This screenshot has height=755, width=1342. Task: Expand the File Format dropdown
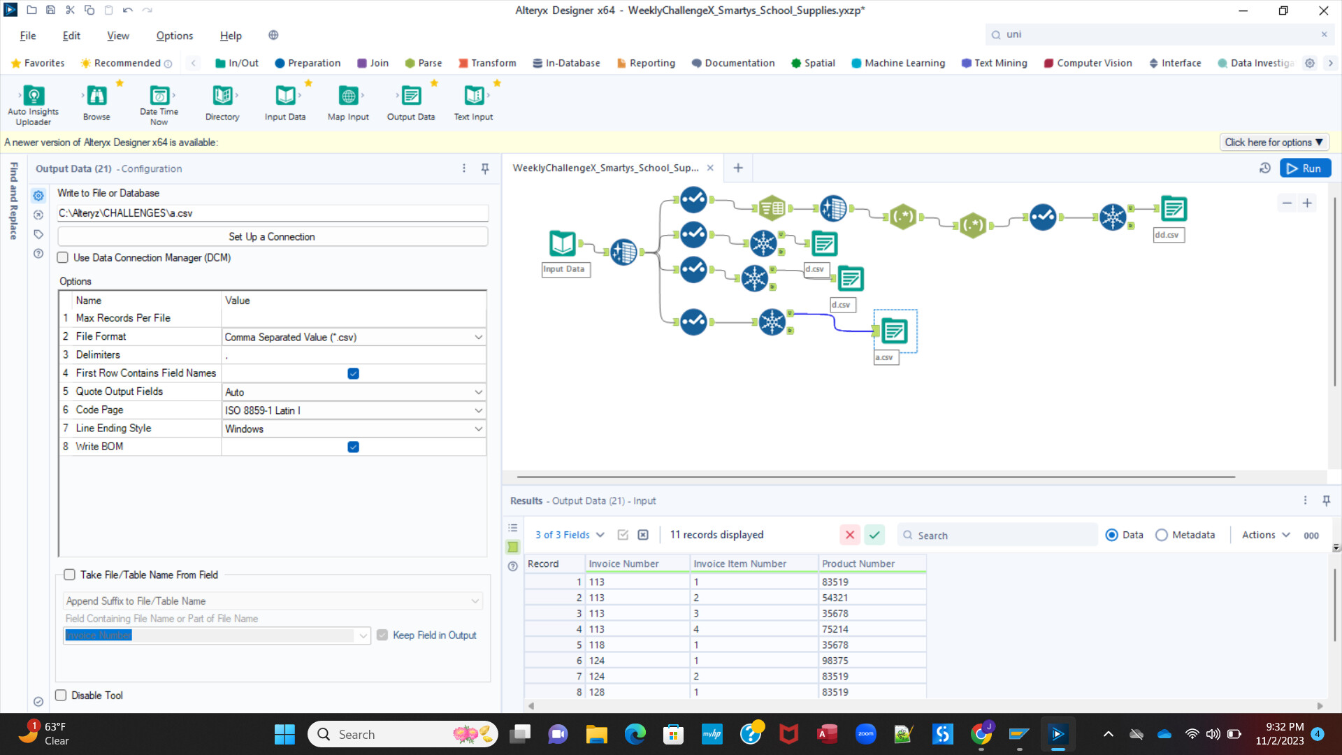coord(478,337)
